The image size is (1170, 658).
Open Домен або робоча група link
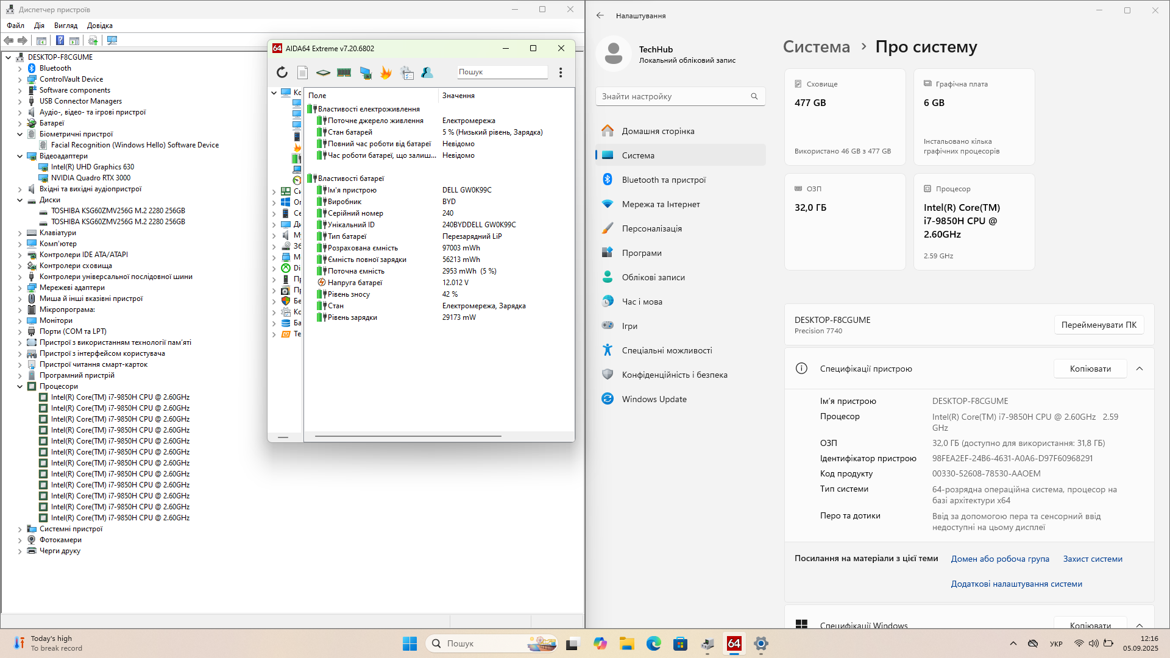click(1000, 559)
